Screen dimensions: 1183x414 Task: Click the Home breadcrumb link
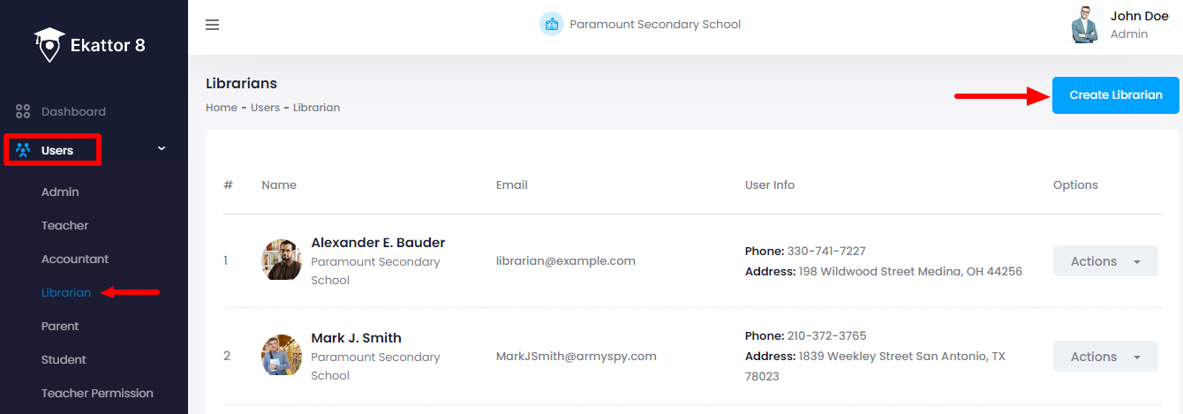[221, 108]
